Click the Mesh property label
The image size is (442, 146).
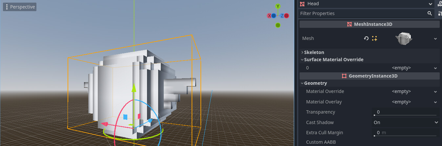(308, 38)
